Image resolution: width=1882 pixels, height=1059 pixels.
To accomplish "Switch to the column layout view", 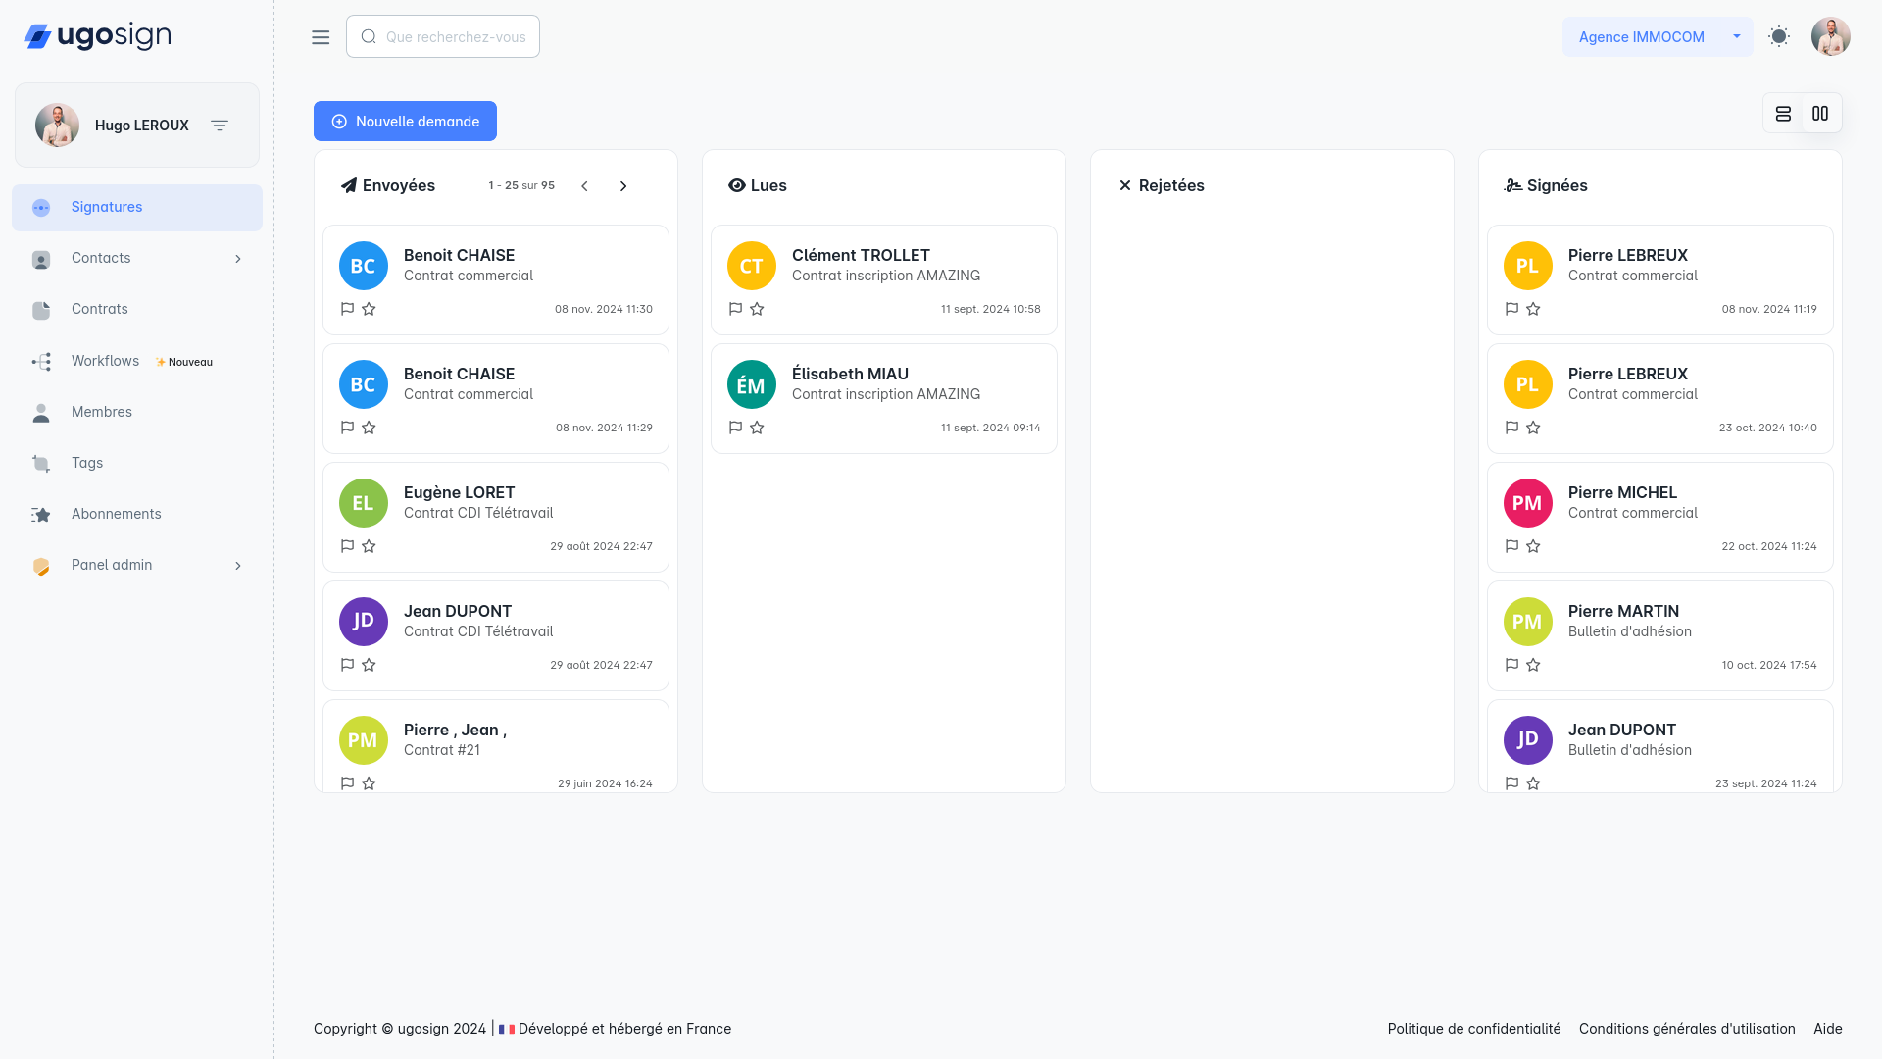I will click(1820, 114).
